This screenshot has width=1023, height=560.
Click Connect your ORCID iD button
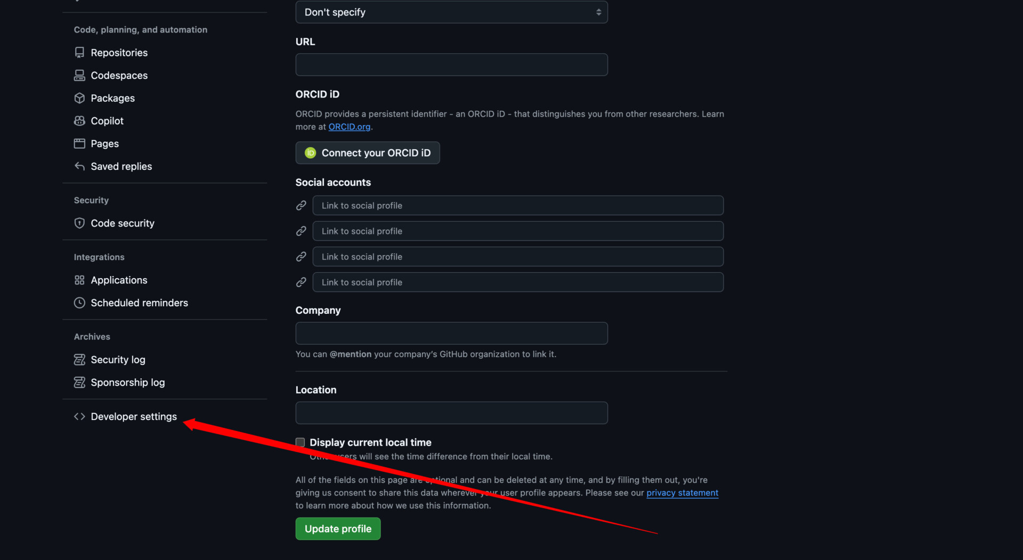368,153
